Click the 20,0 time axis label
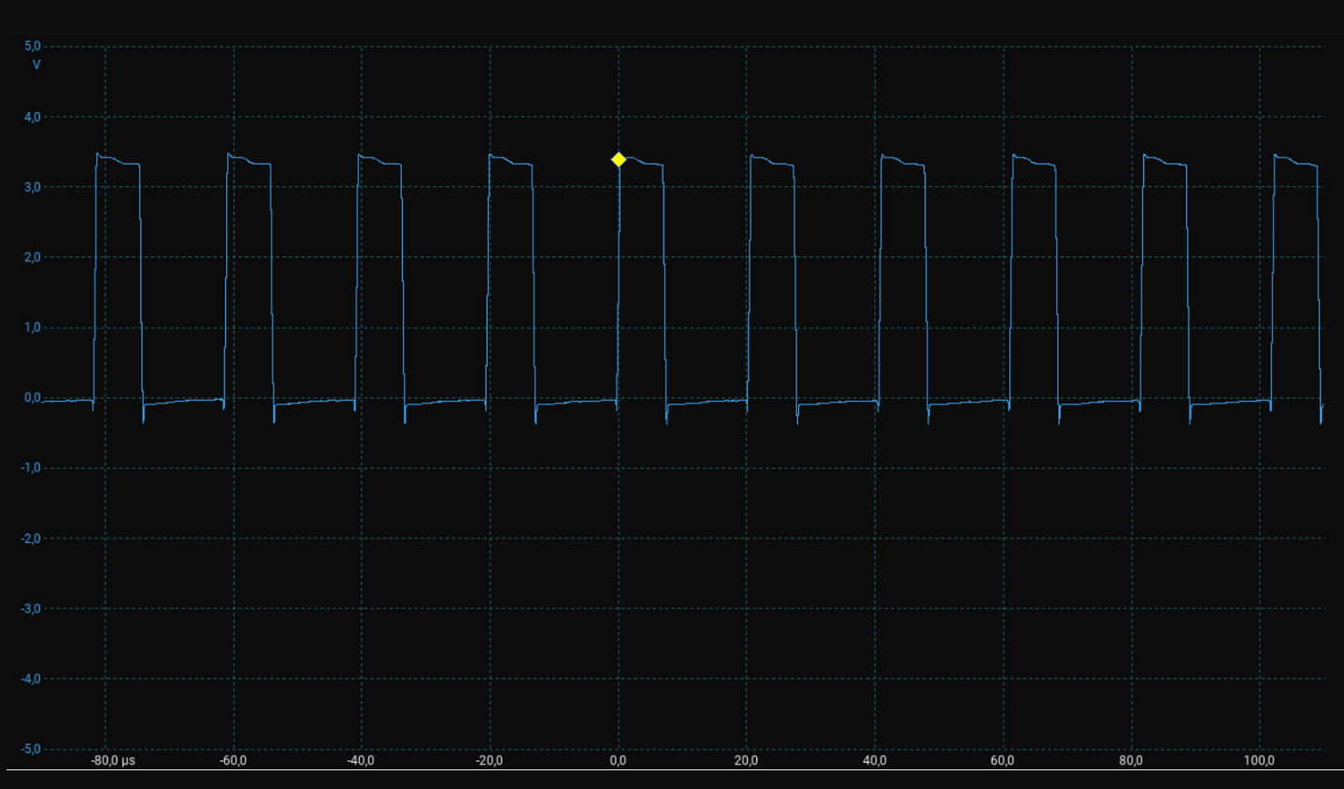 click(746, 760)
